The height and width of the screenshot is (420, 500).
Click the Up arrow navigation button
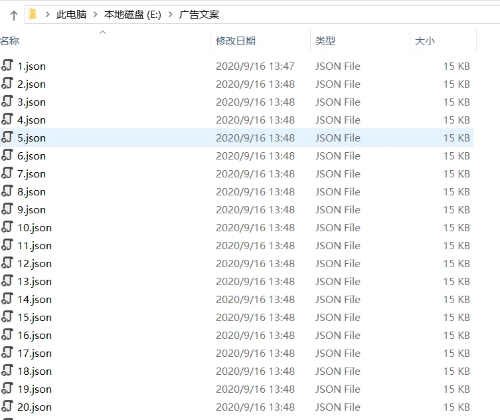(x=14, y=15)
